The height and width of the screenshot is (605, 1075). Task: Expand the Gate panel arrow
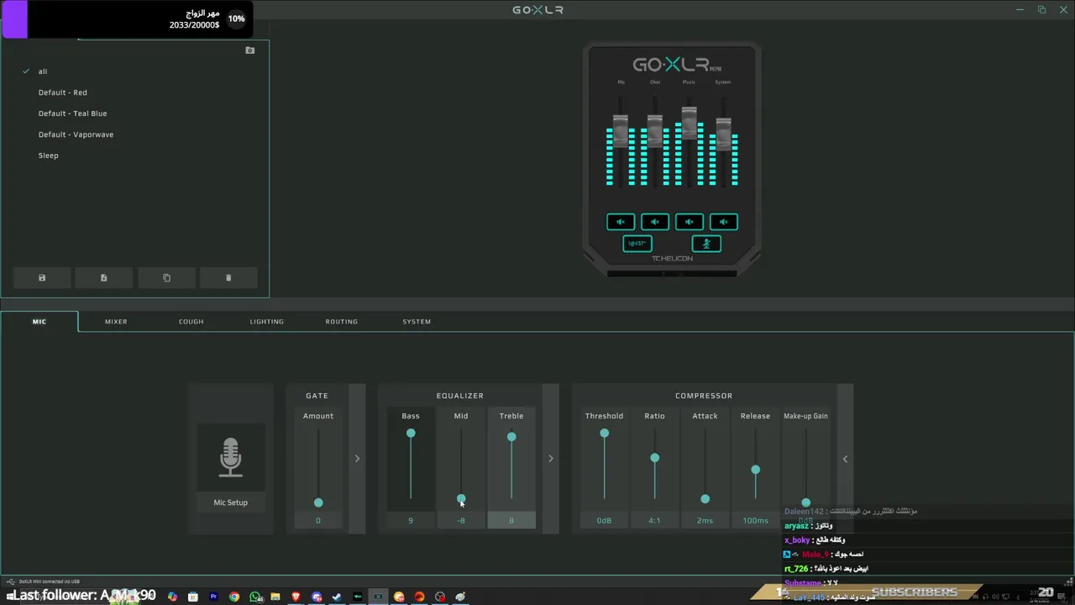357,459
